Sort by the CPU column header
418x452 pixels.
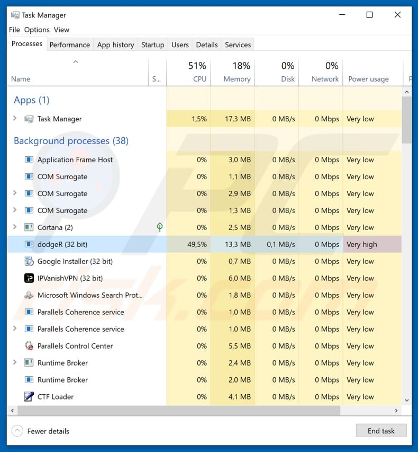pyautogui.click(x=188, y=73)
